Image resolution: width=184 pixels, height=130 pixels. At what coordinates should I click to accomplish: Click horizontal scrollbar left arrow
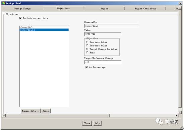click(x=4, y=116)
